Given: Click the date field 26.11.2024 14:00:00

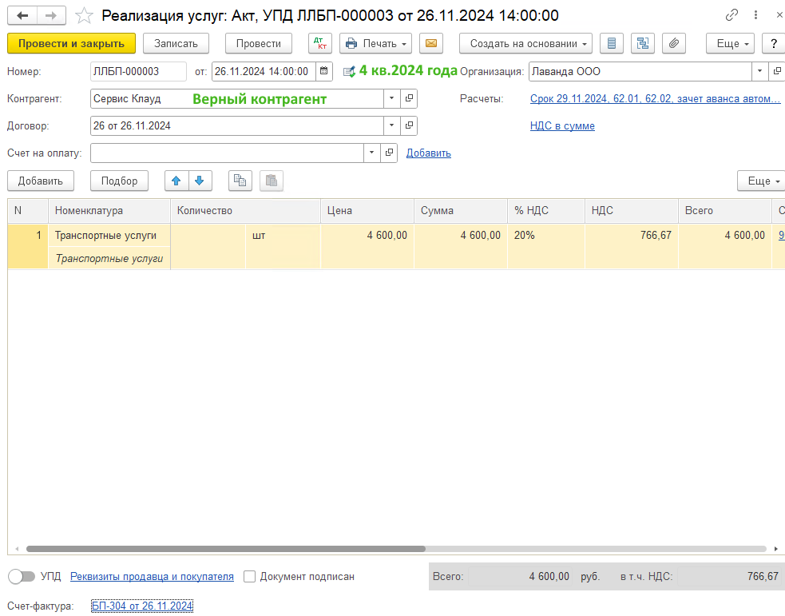Looking at the screenshot, I should [264, 71].
